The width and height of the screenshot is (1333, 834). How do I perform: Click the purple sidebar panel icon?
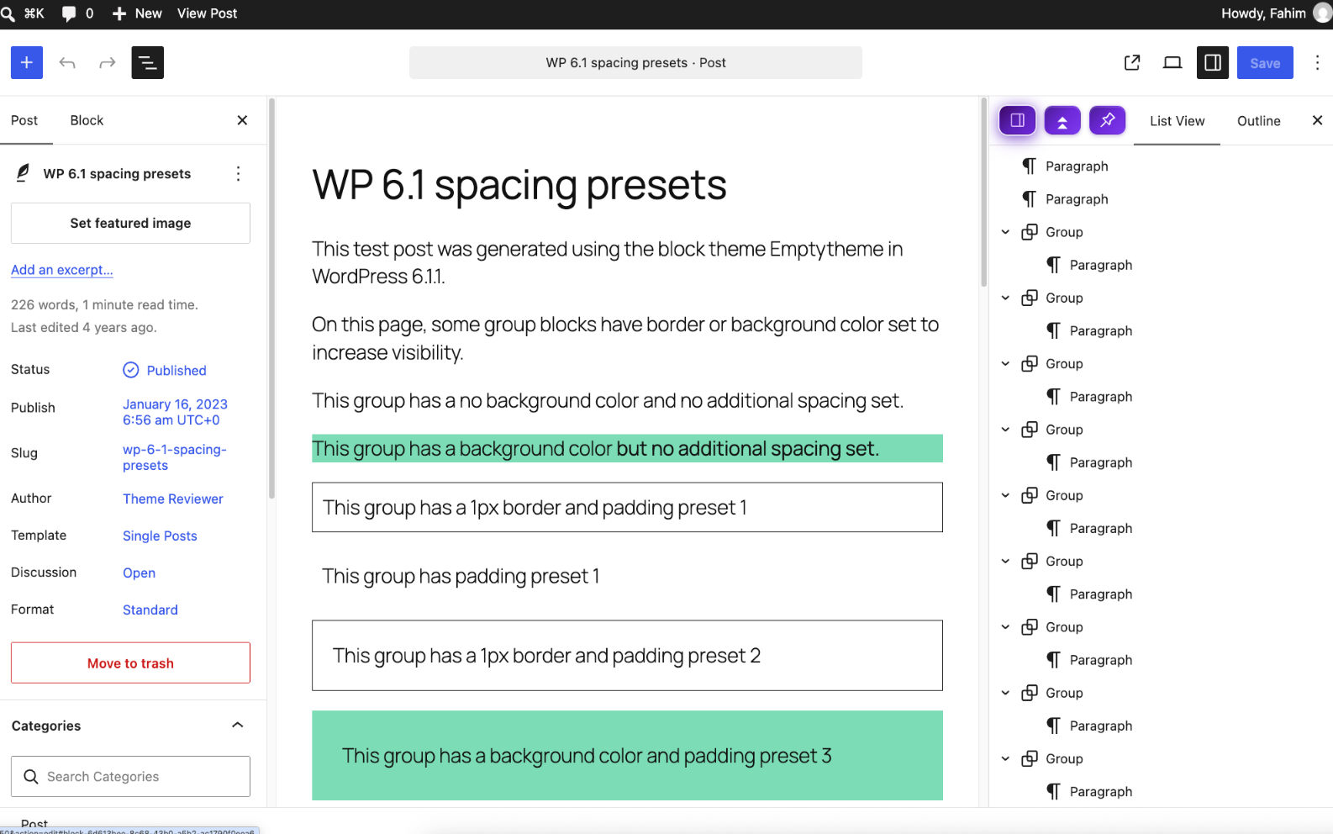click(x=1017, y=120)
